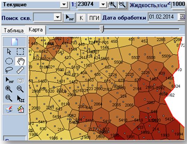Screen dimensions: 187x144
Task: Click the horizontal slider thumb
Action: [102, 29]
